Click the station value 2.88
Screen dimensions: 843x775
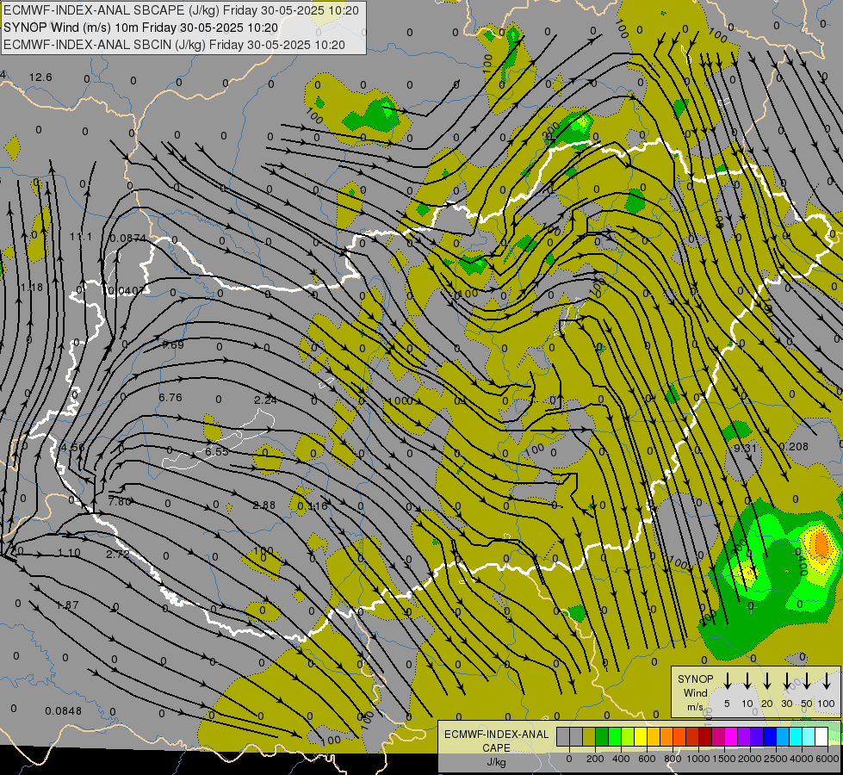coord(264,505)
